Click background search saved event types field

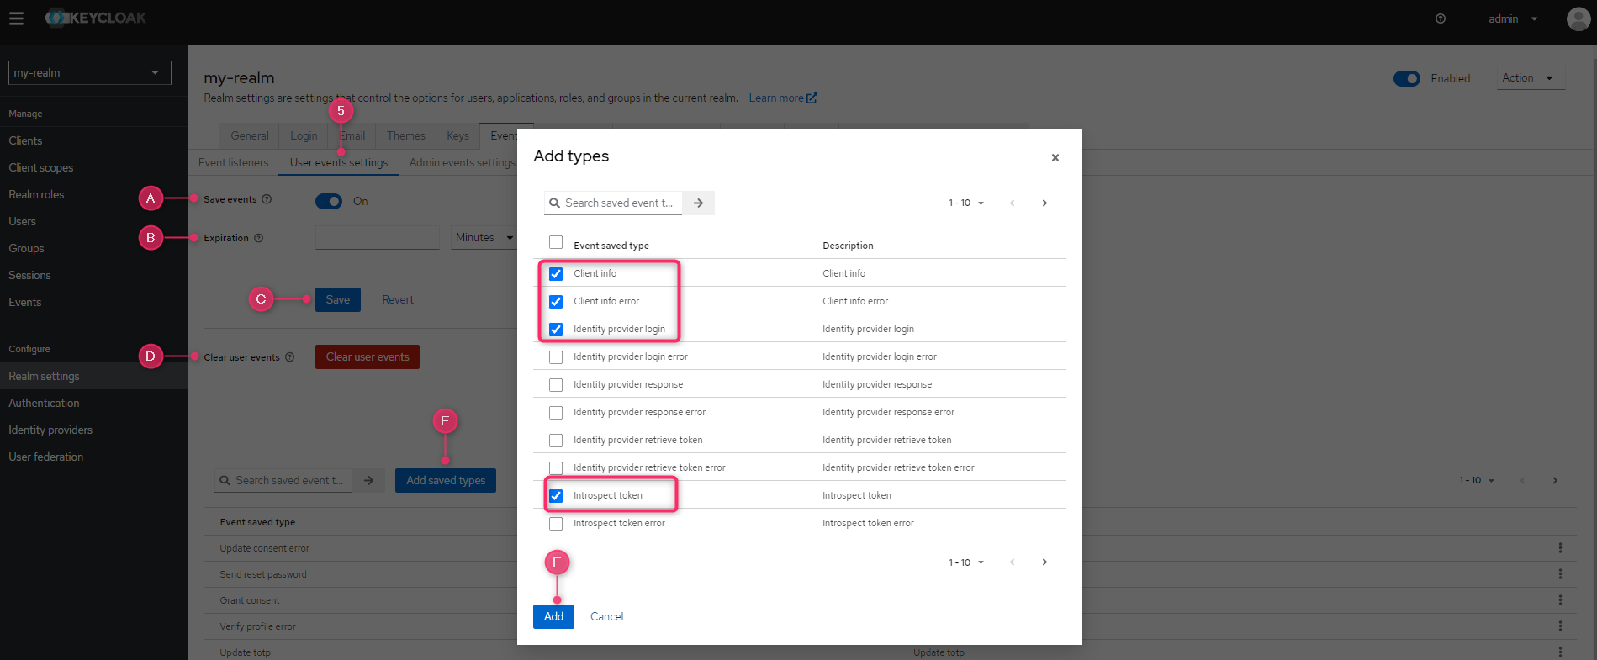click(283, 480)
